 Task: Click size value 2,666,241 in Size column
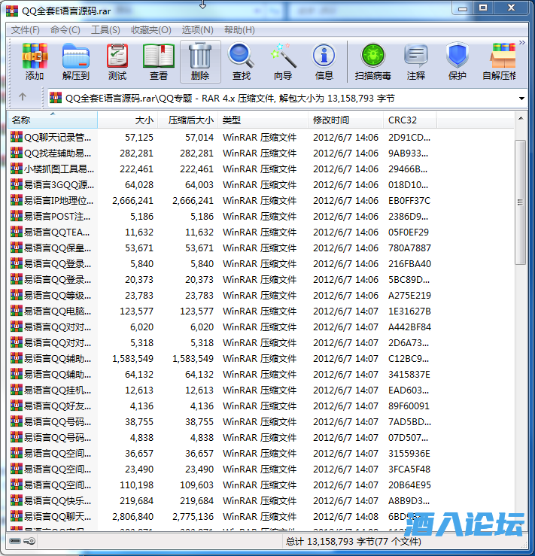click(132, 201)
